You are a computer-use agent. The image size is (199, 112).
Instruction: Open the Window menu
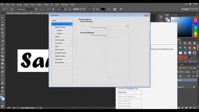[x=65, y=5]
